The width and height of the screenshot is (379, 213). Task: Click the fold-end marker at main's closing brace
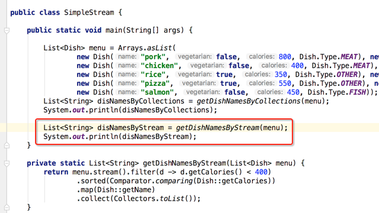tap(7, 145)
